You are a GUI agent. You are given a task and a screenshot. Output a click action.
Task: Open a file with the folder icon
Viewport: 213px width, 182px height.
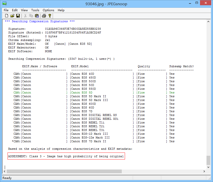coord(12,16)
